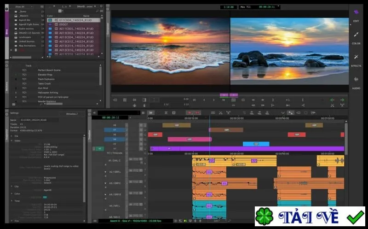
Task: Open the Effects workspace wand icon
Action: (356, 57)
